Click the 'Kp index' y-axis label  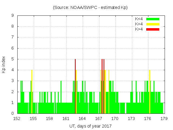point(4,65)
